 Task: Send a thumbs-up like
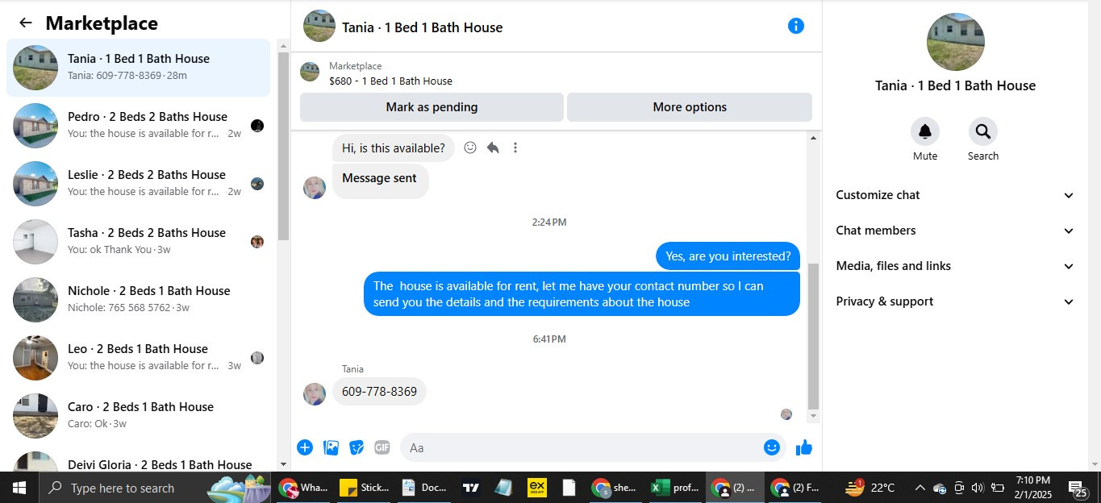coord(804,447)
